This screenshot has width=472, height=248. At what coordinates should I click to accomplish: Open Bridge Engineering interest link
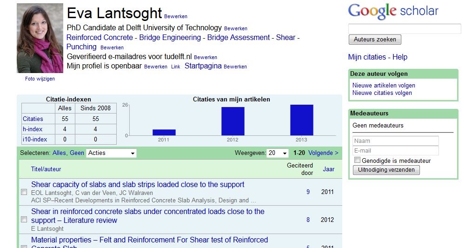coord(170,37)
